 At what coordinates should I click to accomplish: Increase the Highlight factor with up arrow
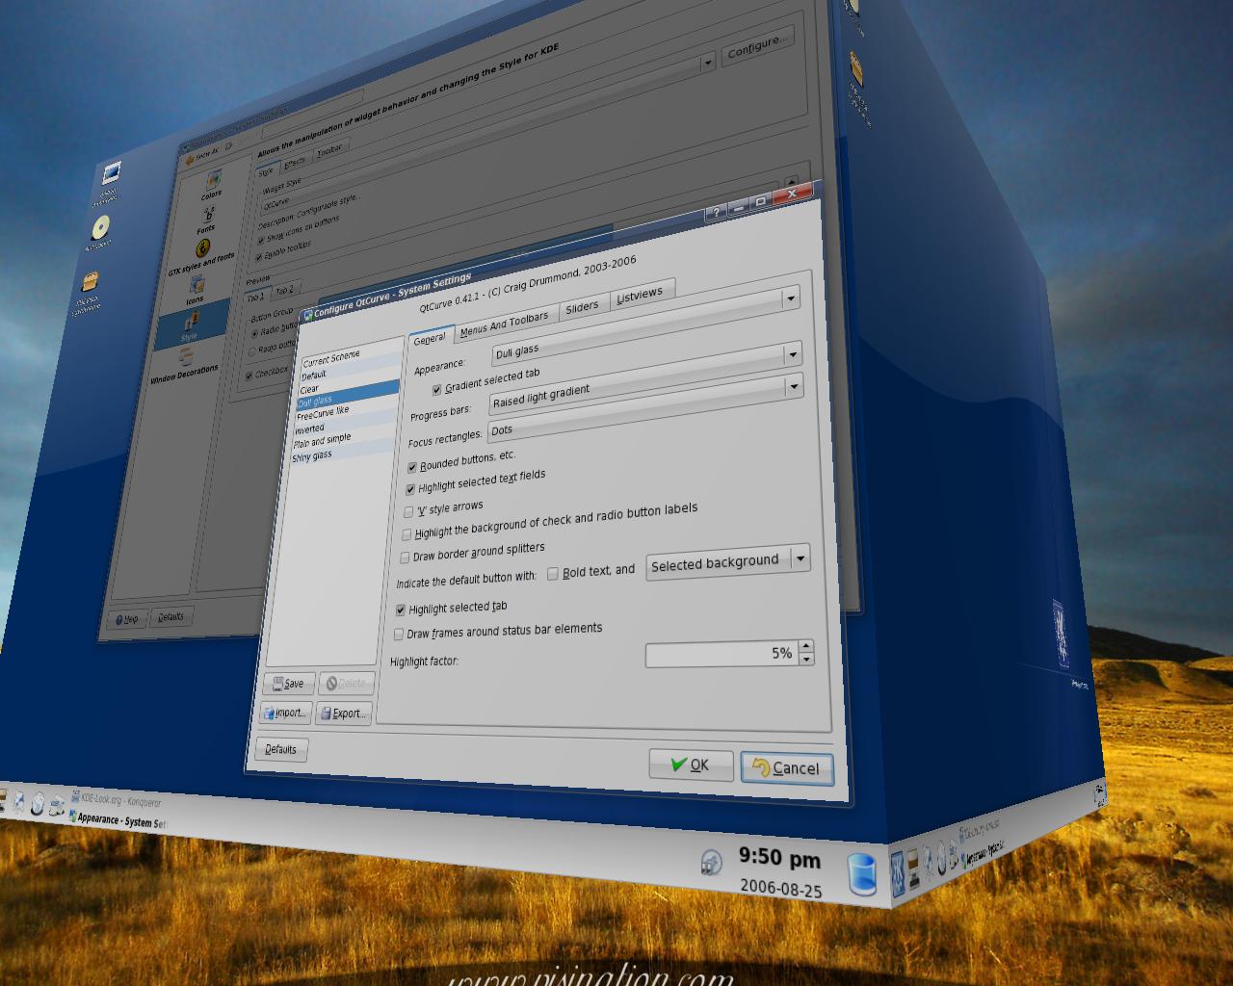(806, 646)
